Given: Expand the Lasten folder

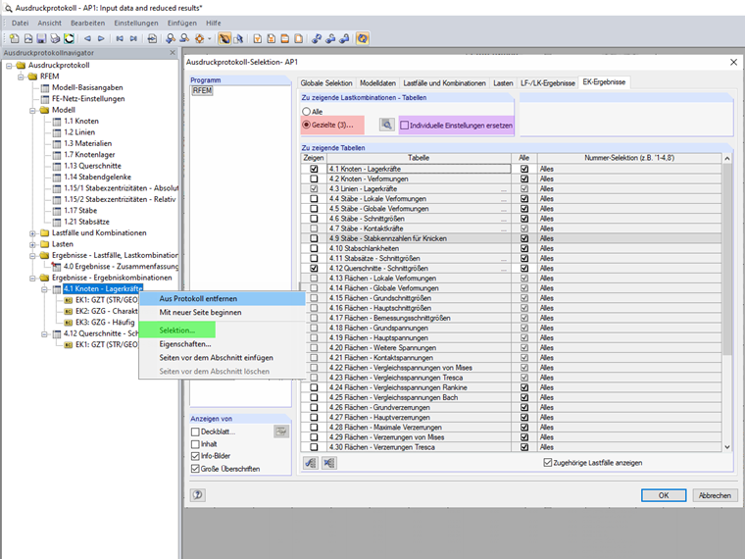Looking at the screenshot, I should 32,244.
